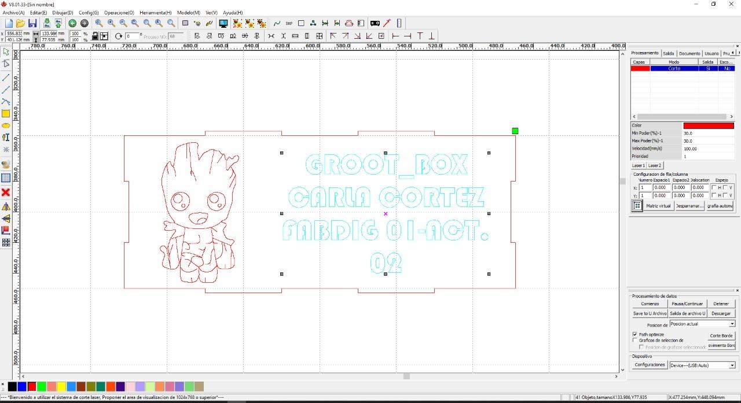Choose the Node edit tool
Image resolution: width=741 pixels, height=403 pixels.
(x=6, y=64)
